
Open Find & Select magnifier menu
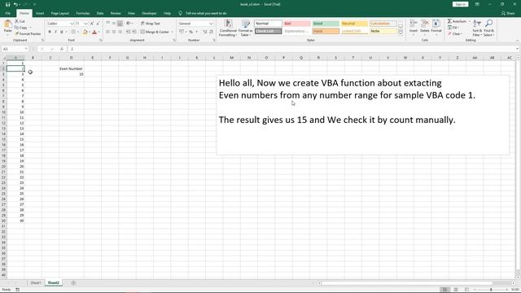tap(488, 28)
